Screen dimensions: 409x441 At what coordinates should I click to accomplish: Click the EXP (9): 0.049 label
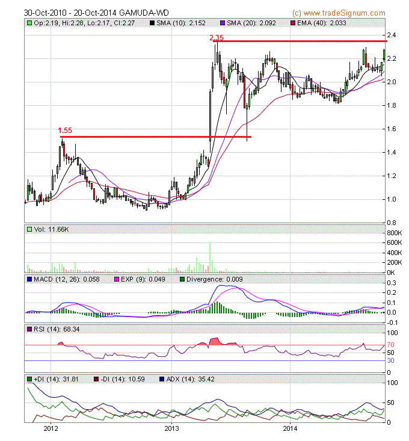[x=143, y=279]
